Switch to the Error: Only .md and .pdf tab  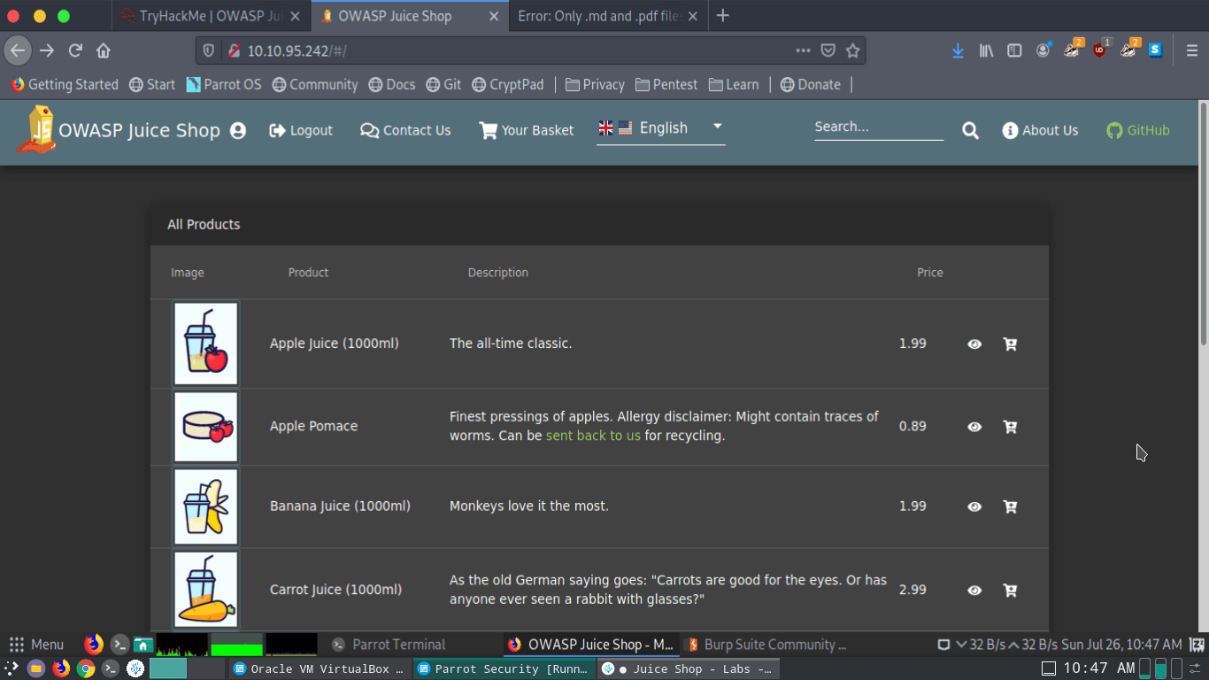[608, 16]
